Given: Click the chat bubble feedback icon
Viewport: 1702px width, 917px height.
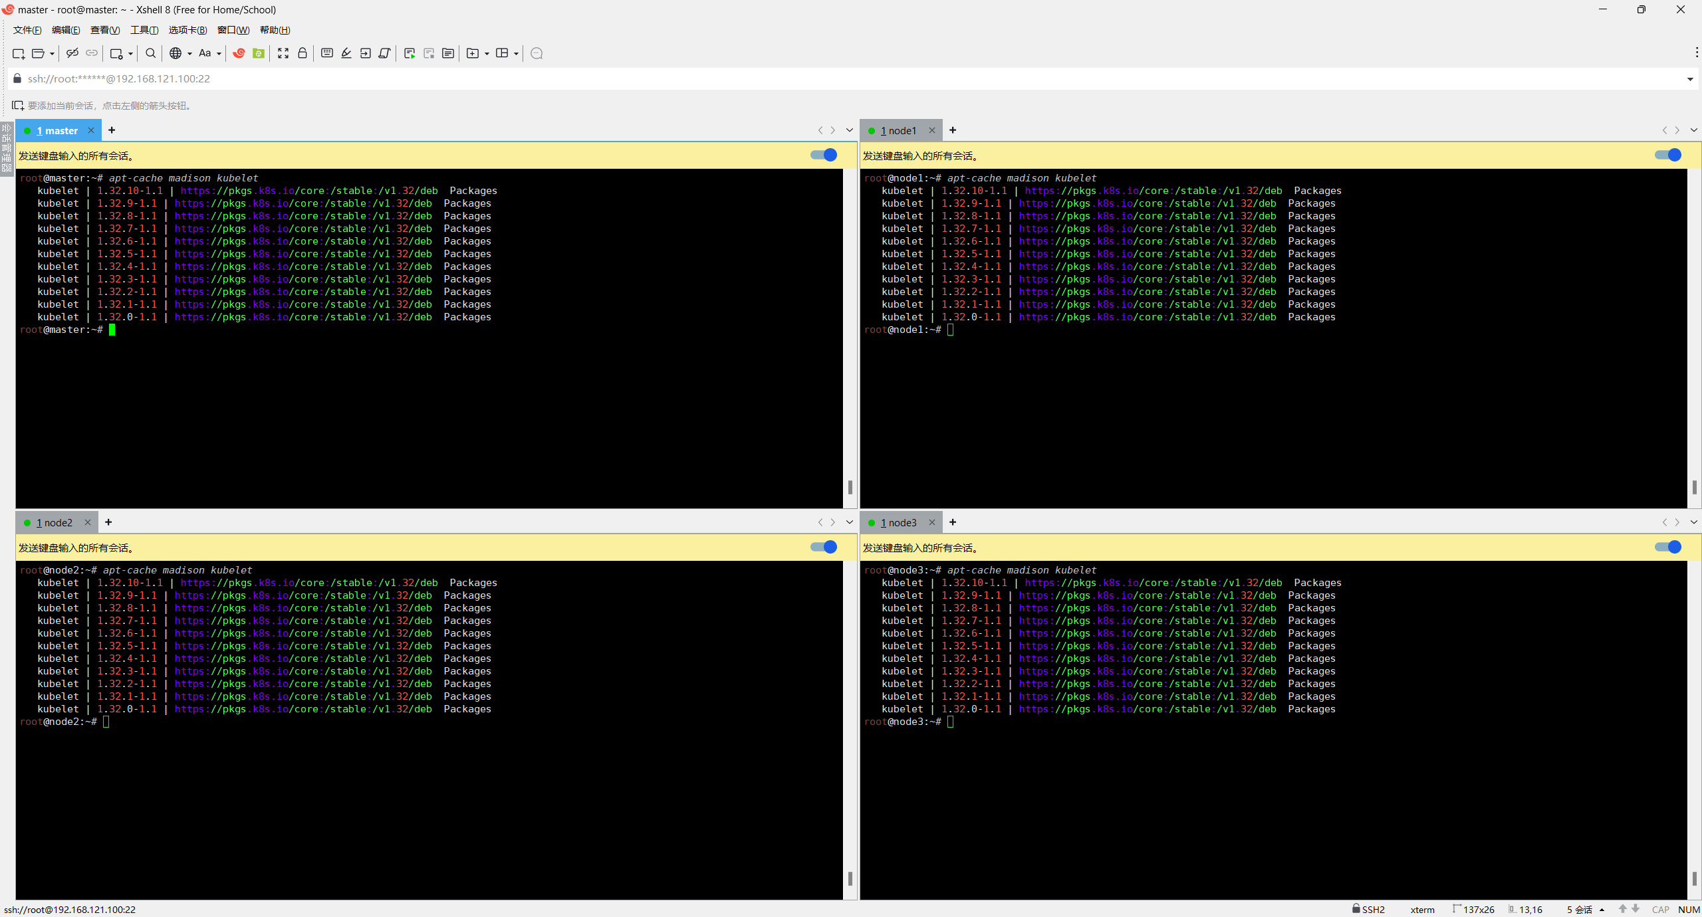Looking at the screenshot, I should click(x=537, y=53).
